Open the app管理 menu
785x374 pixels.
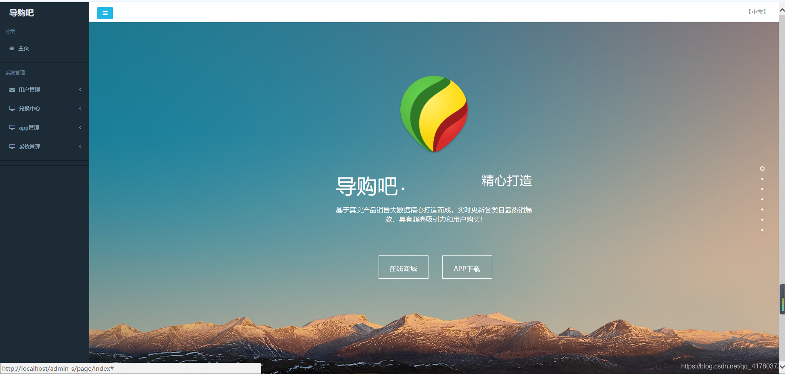coord(45,128)
